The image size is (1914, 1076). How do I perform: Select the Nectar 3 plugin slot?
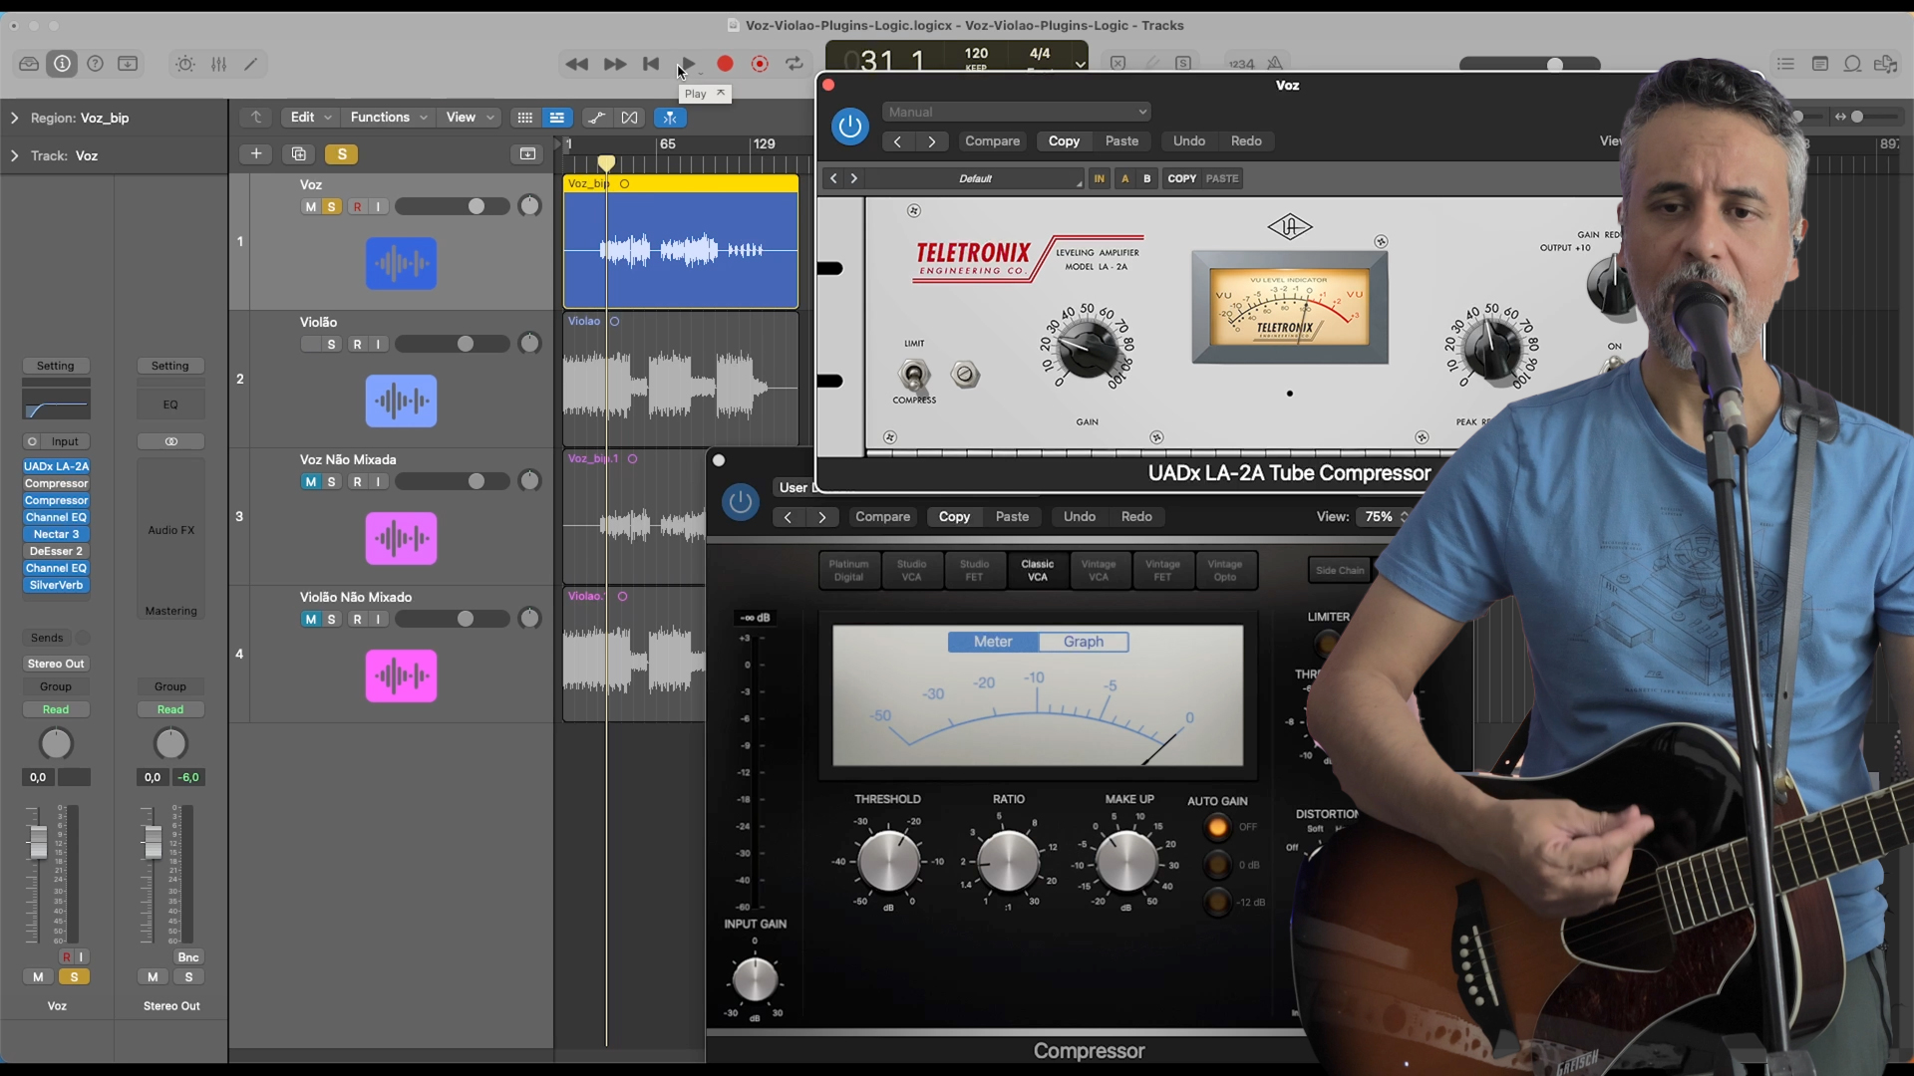(56, 534)
